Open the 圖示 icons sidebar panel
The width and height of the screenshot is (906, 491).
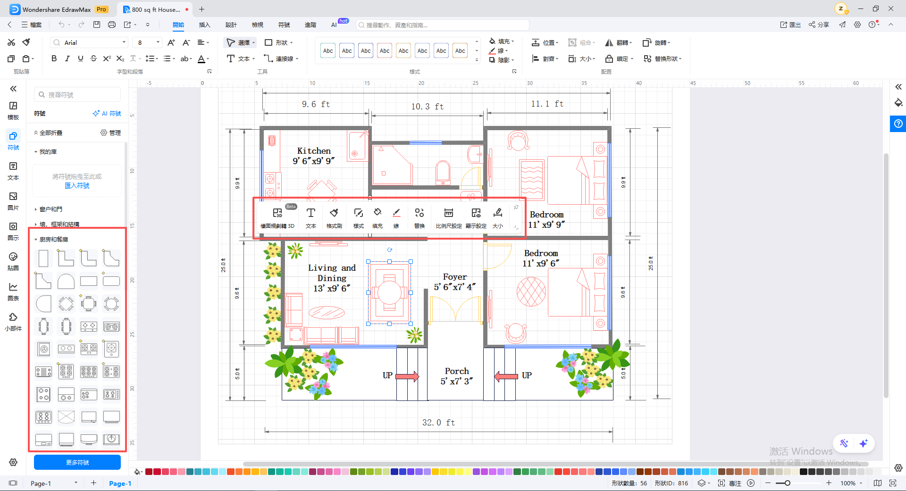coord(13,231)
